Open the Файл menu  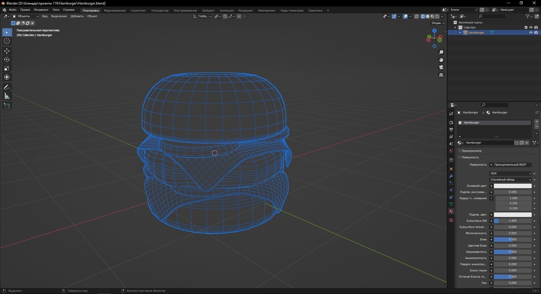pos(13,10)
